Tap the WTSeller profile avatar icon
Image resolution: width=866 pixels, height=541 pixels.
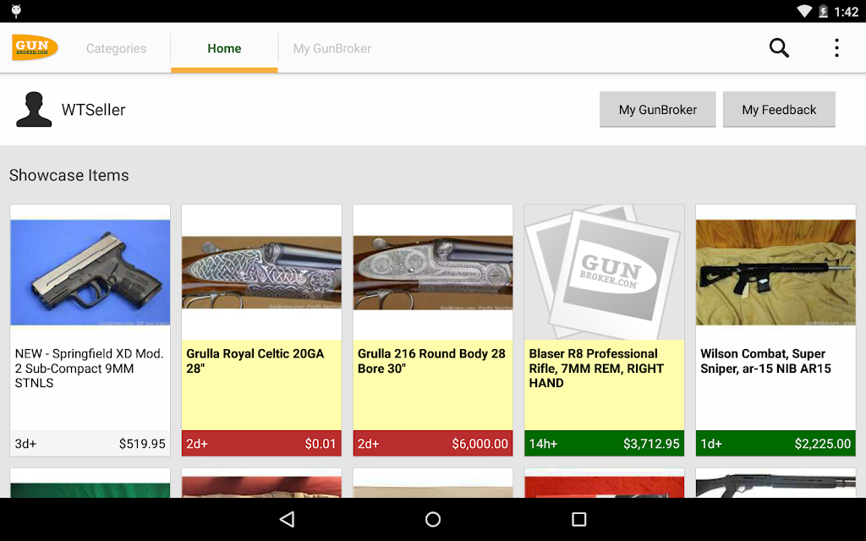[34, 109]
